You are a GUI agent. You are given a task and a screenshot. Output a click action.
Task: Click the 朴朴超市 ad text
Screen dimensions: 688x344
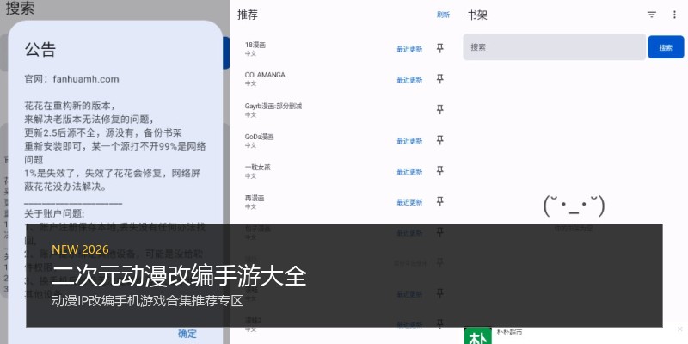[x=509, y=333]
